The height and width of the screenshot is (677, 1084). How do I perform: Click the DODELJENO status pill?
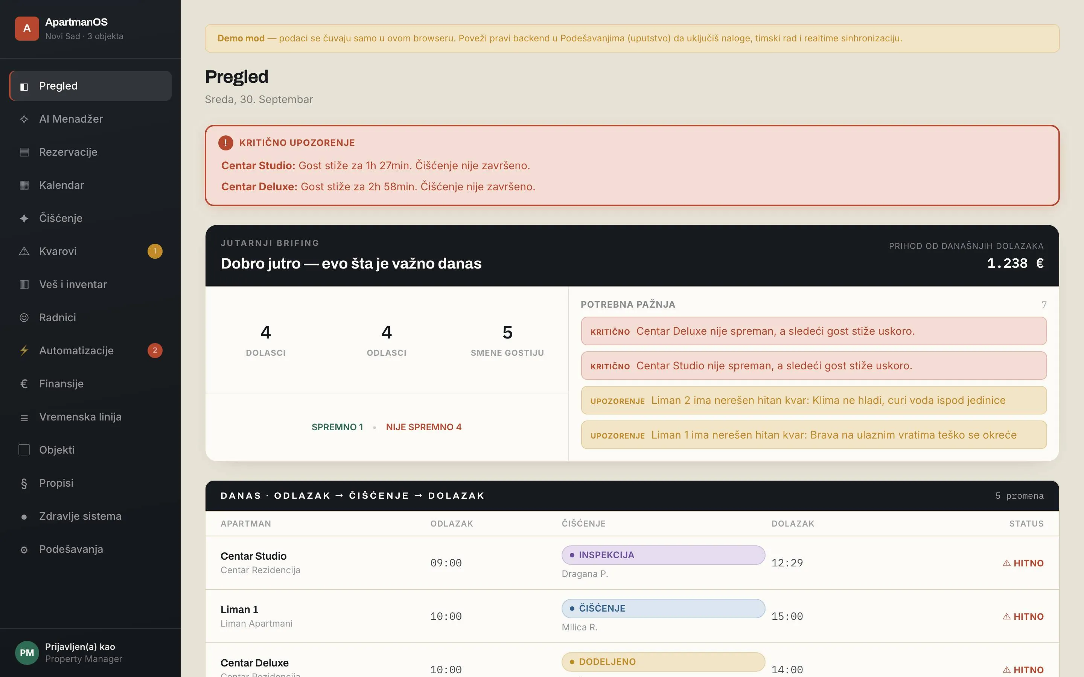click(664, 662)
